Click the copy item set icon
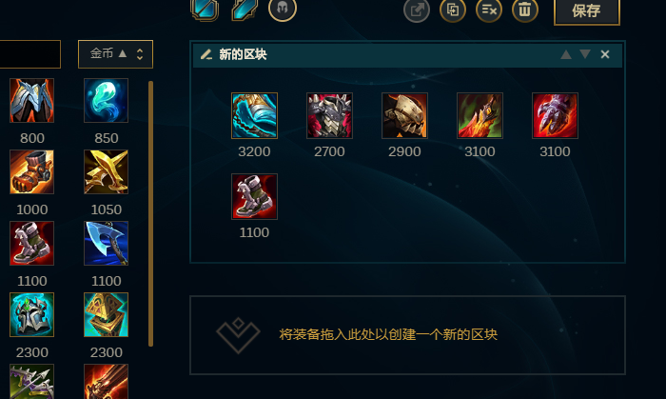 (453, 10)
